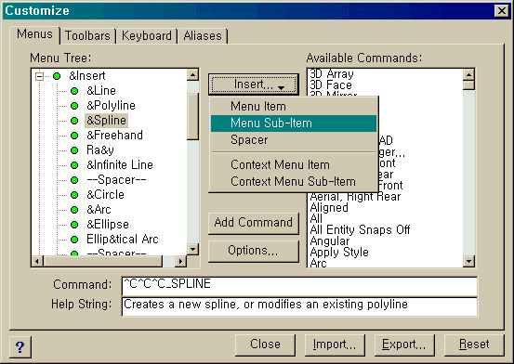
Task: Click the Close button
Action: point(265,344)
